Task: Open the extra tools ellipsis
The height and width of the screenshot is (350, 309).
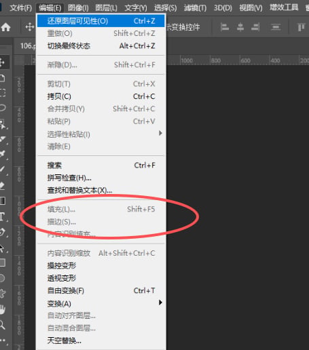Action: 3,341
